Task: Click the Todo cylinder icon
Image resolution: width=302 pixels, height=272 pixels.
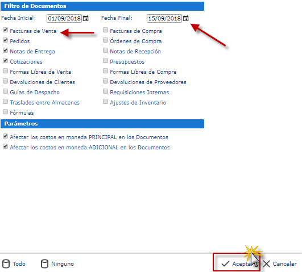Action: 6,263
